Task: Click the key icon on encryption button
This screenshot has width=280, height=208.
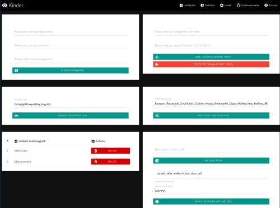Action: point(16,116)
